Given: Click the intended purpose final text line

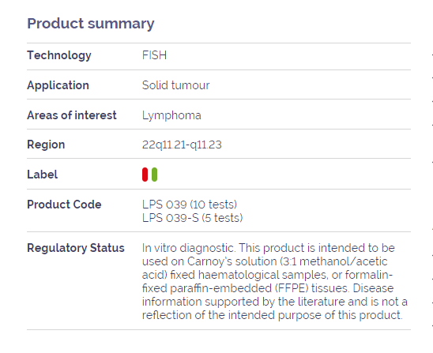Looking at the screenshot, I should tap(273, 315).
